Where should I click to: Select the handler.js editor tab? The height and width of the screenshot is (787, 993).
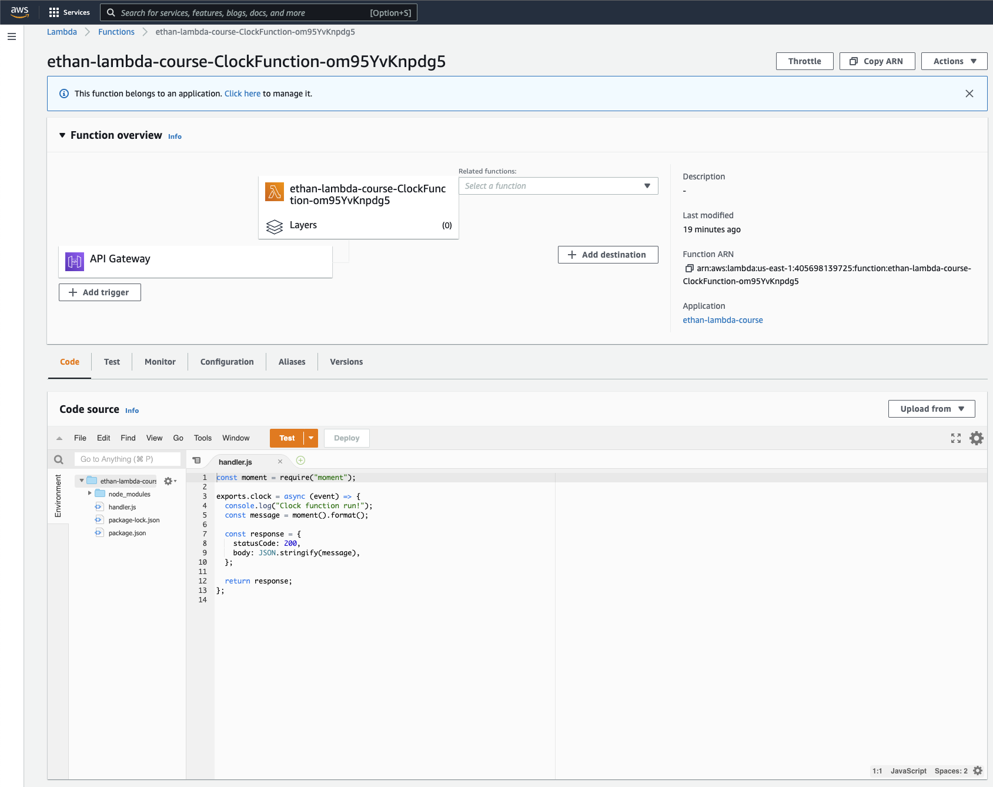(235, 462)
